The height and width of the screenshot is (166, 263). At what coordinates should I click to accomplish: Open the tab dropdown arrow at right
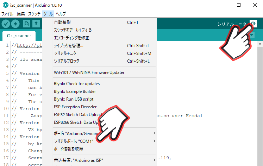coord(252,35)
